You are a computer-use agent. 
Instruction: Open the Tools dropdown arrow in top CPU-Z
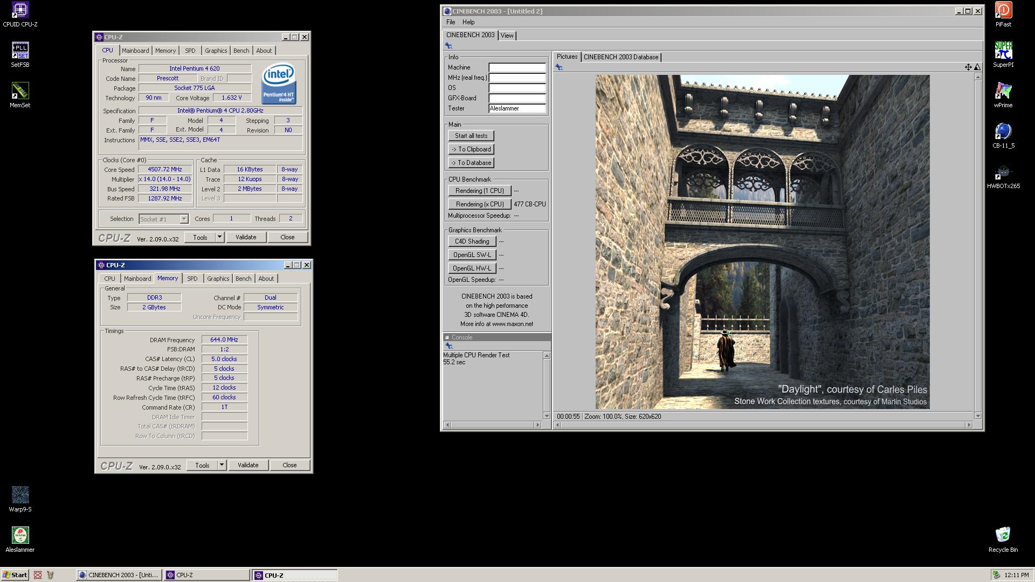[219, 237]
